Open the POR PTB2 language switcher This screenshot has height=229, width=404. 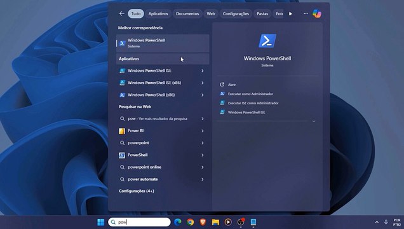397,222
